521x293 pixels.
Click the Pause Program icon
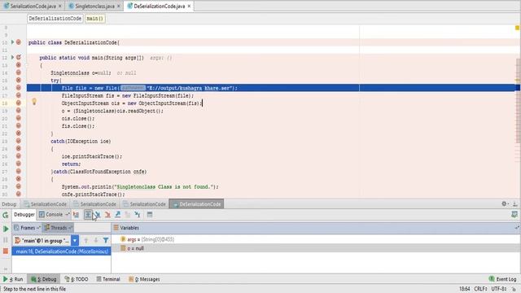[6, 240]
